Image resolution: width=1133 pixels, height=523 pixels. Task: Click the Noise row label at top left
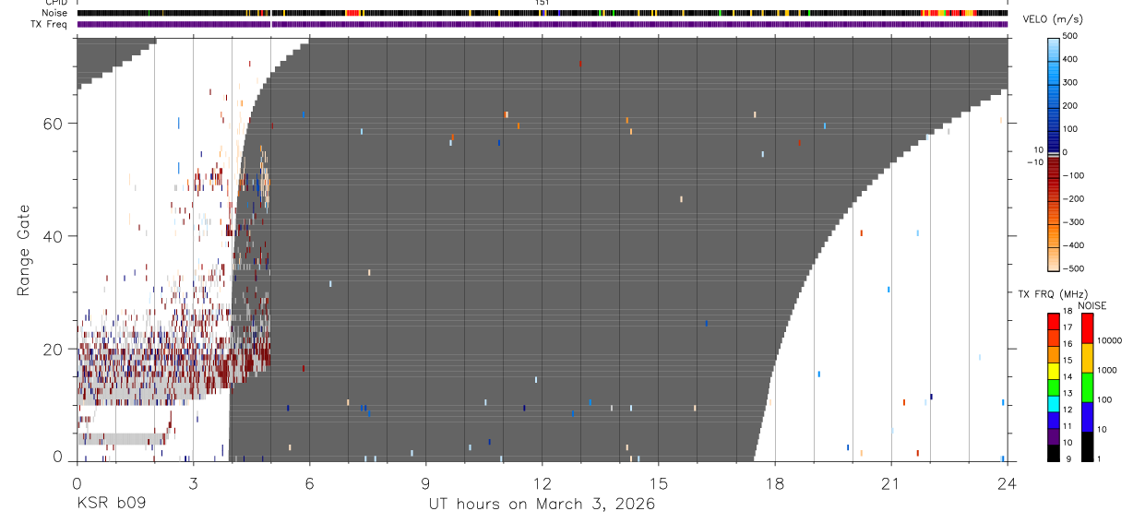point(55,13)
